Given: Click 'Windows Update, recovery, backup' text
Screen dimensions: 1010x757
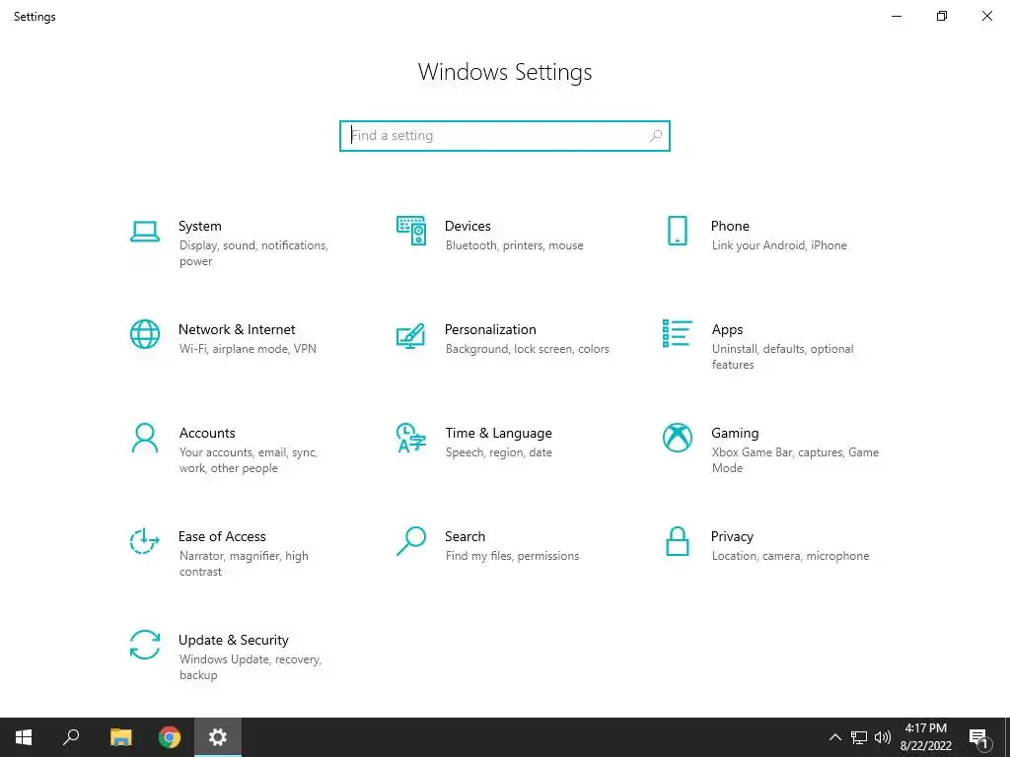Looking at the screenshot, I should (250, 667).
